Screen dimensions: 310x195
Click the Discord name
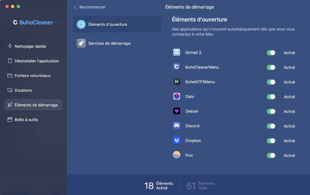pos(192,126)
